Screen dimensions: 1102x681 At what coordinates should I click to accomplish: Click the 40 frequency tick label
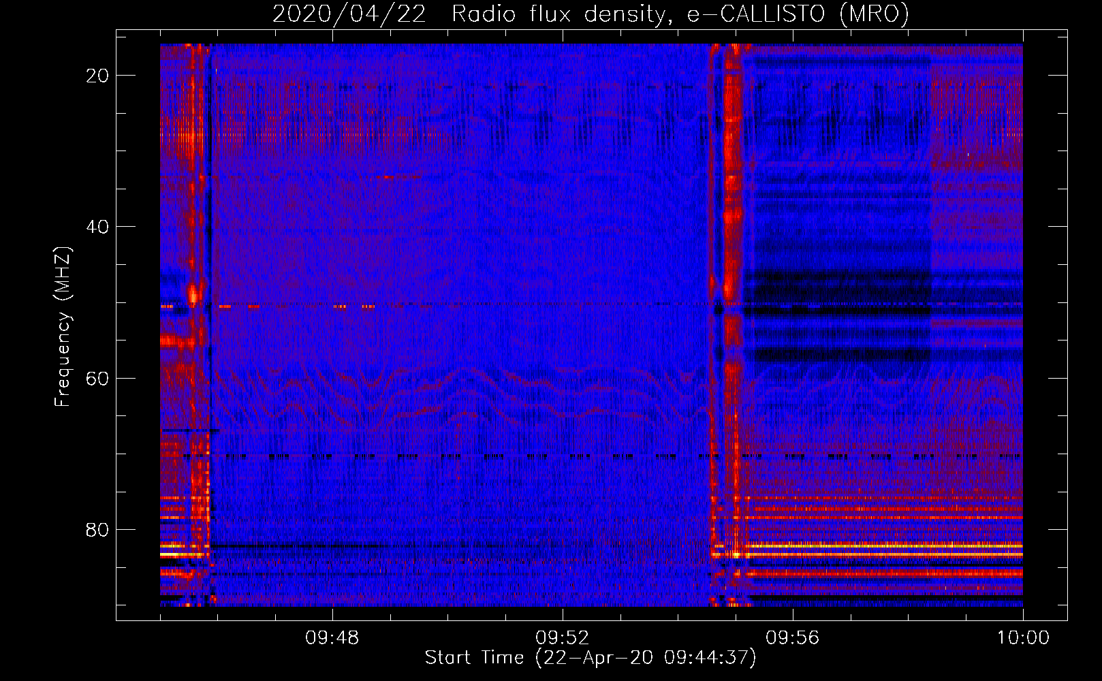coord(97,227)
